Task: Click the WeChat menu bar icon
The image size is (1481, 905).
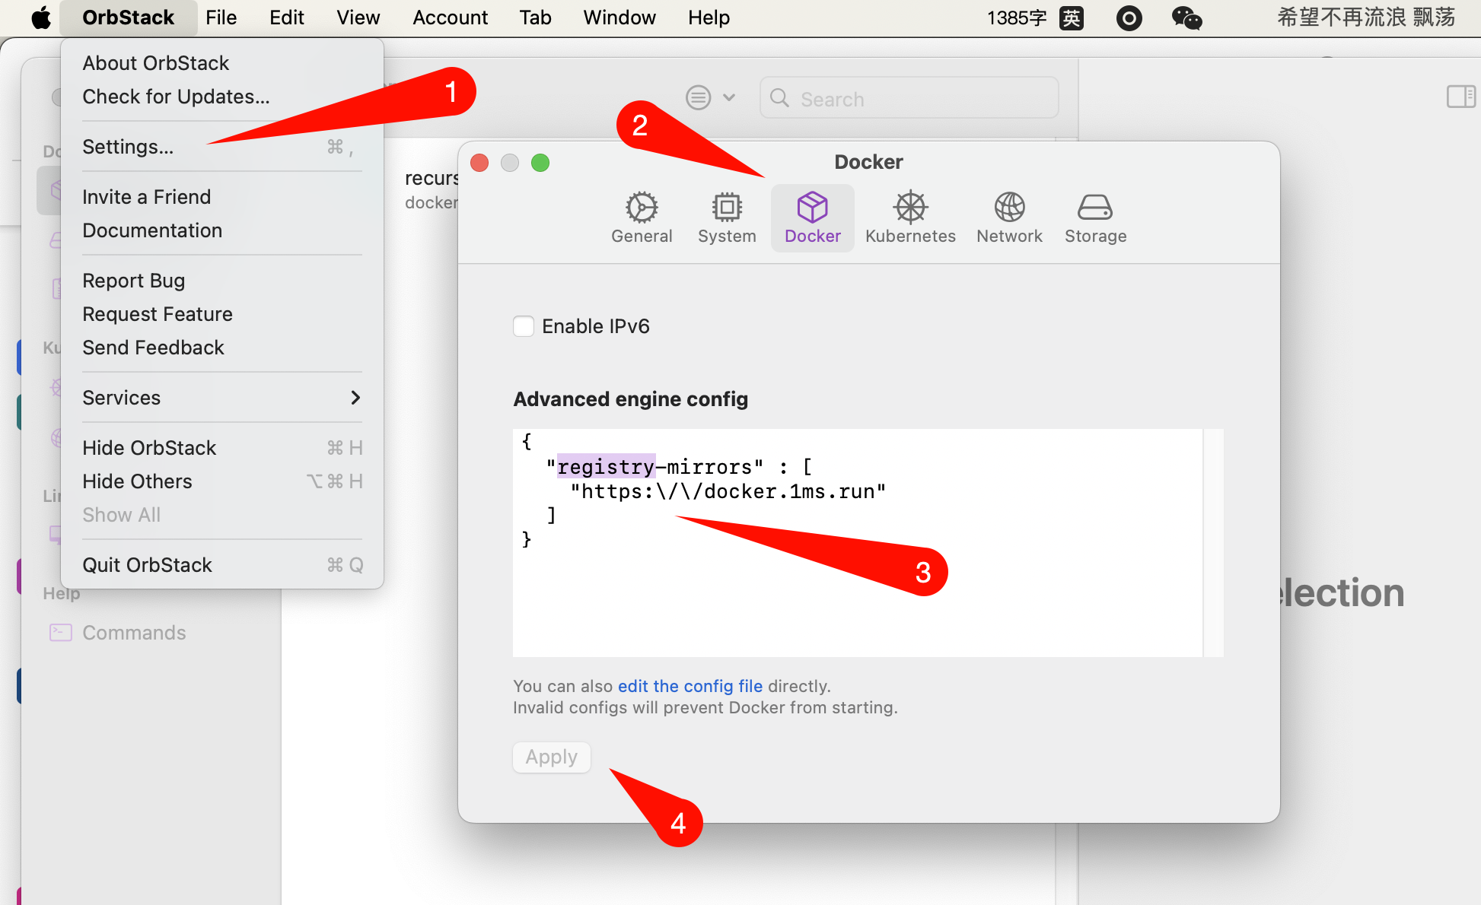Action: pos(1186,17)
